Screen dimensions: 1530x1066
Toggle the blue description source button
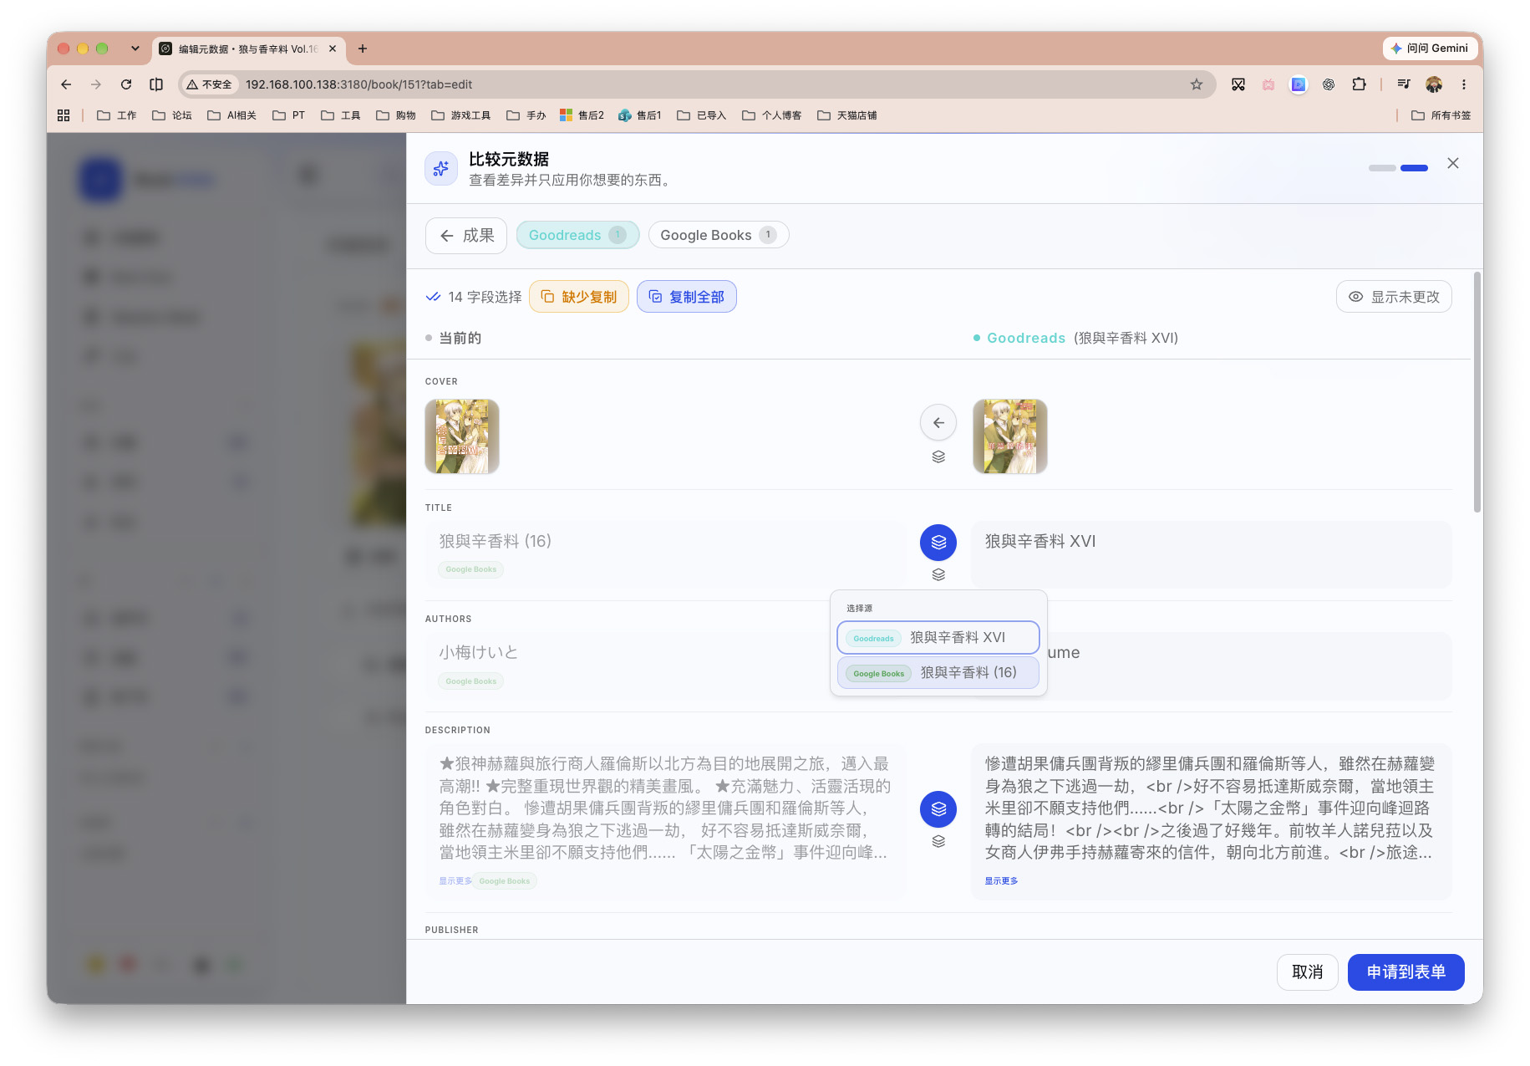click(938, 809)
